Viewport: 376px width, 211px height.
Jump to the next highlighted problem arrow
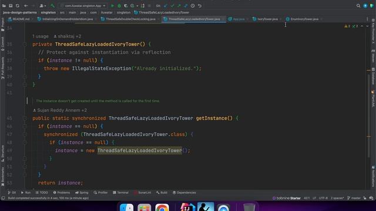pyautogui.click(x=367, y=26)
